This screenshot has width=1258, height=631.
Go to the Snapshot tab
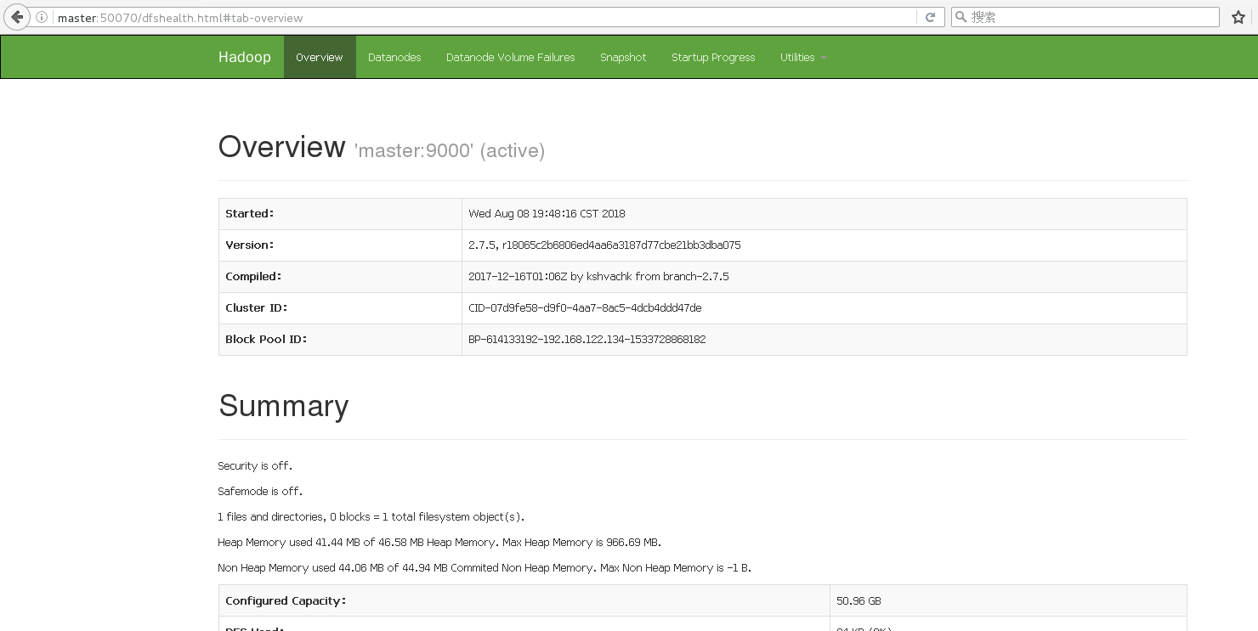623,58
